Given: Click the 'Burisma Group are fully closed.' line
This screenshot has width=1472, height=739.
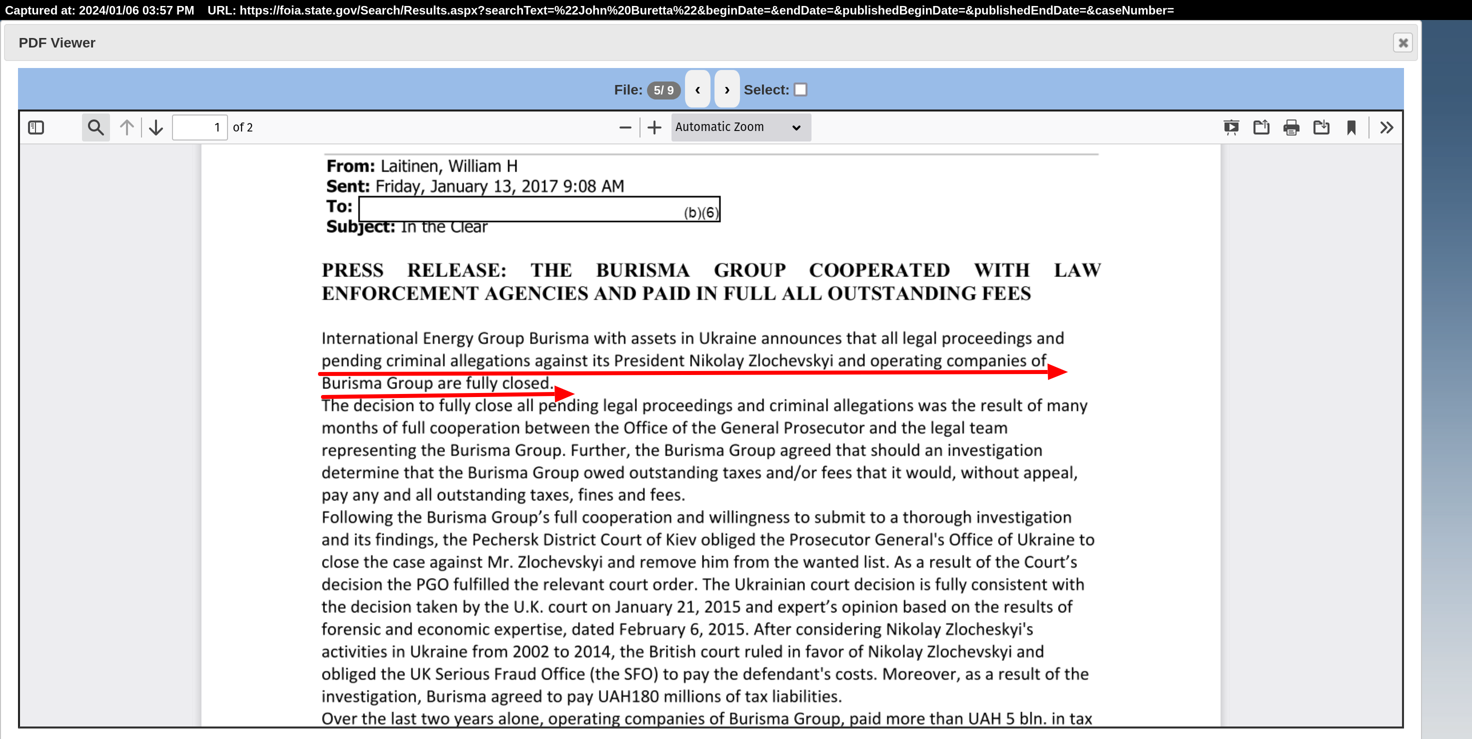Looking at the screenshot, I should tap(437, 383).
